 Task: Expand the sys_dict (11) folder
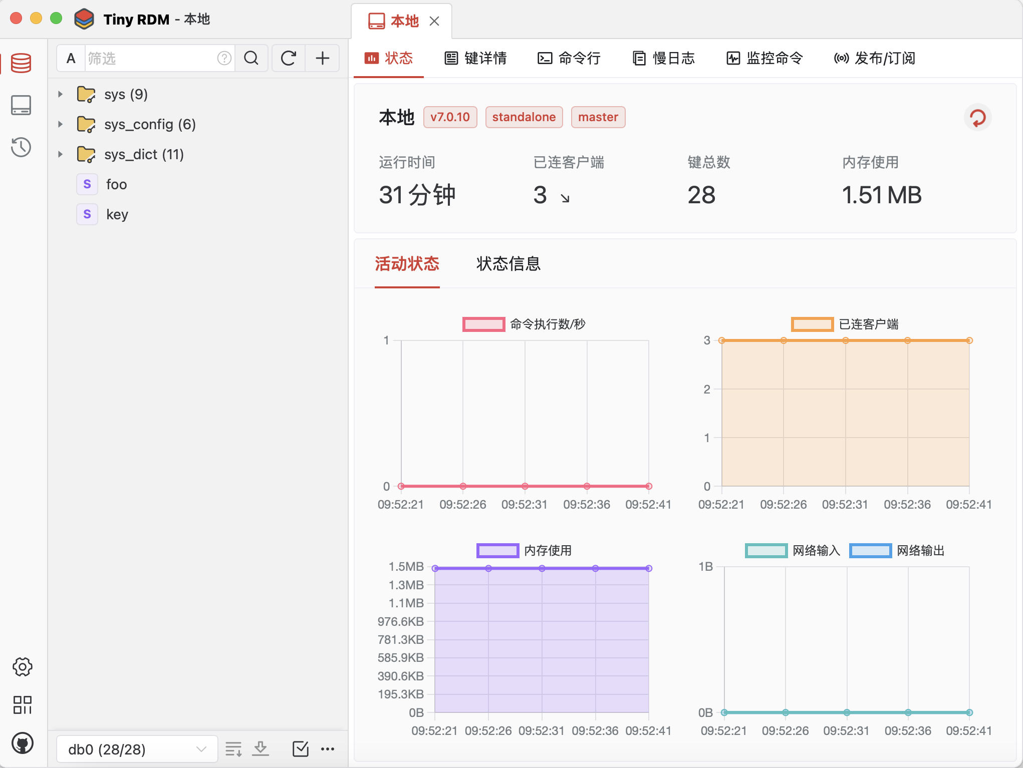pyautogui.click(x=61, y=154)
